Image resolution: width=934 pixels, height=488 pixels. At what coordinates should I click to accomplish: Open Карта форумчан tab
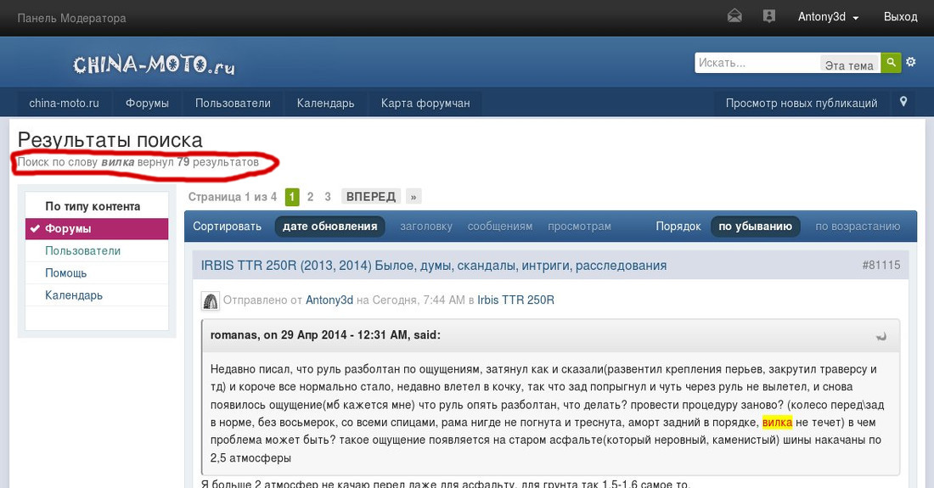coord(425,103)
